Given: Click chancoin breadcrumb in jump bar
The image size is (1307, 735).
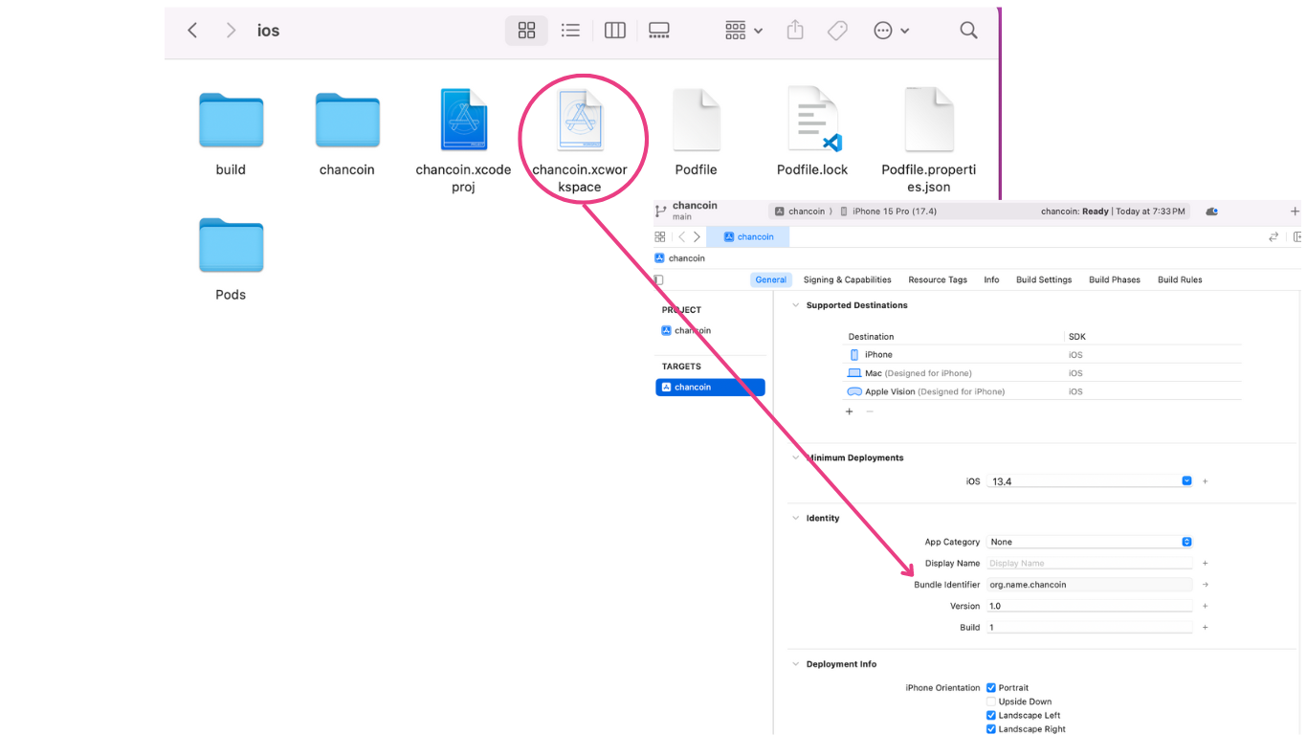Looking at the screenshot, I should pos(680,258).
